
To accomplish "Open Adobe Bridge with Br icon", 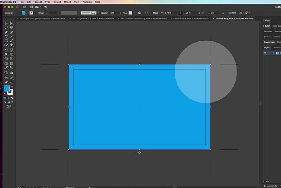I will [25, 7].
